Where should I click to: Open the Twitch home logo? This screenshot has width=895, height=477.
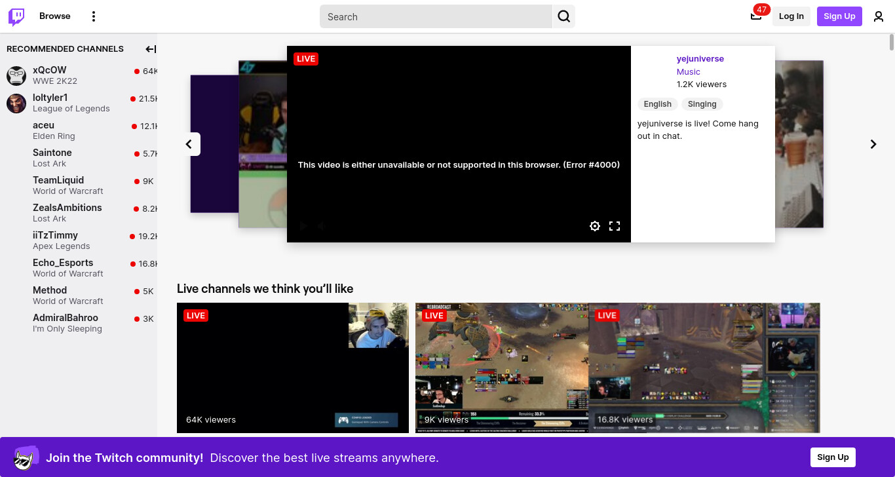[16, 16]
